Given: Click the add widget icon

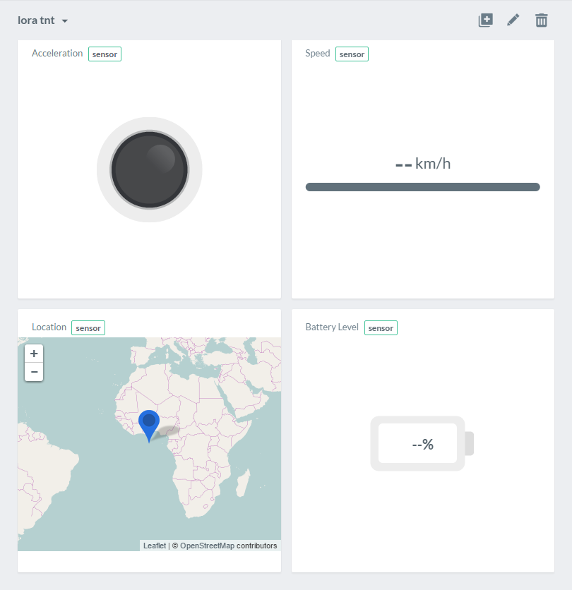Looking at the screenshot, I should [x=485, y=20].
